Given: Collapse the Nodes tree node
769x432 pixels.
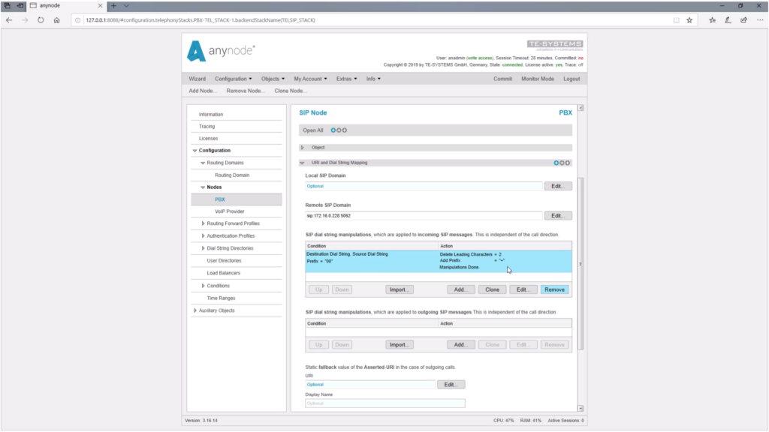Looking at the screenshot, I should tap(203, 187).
